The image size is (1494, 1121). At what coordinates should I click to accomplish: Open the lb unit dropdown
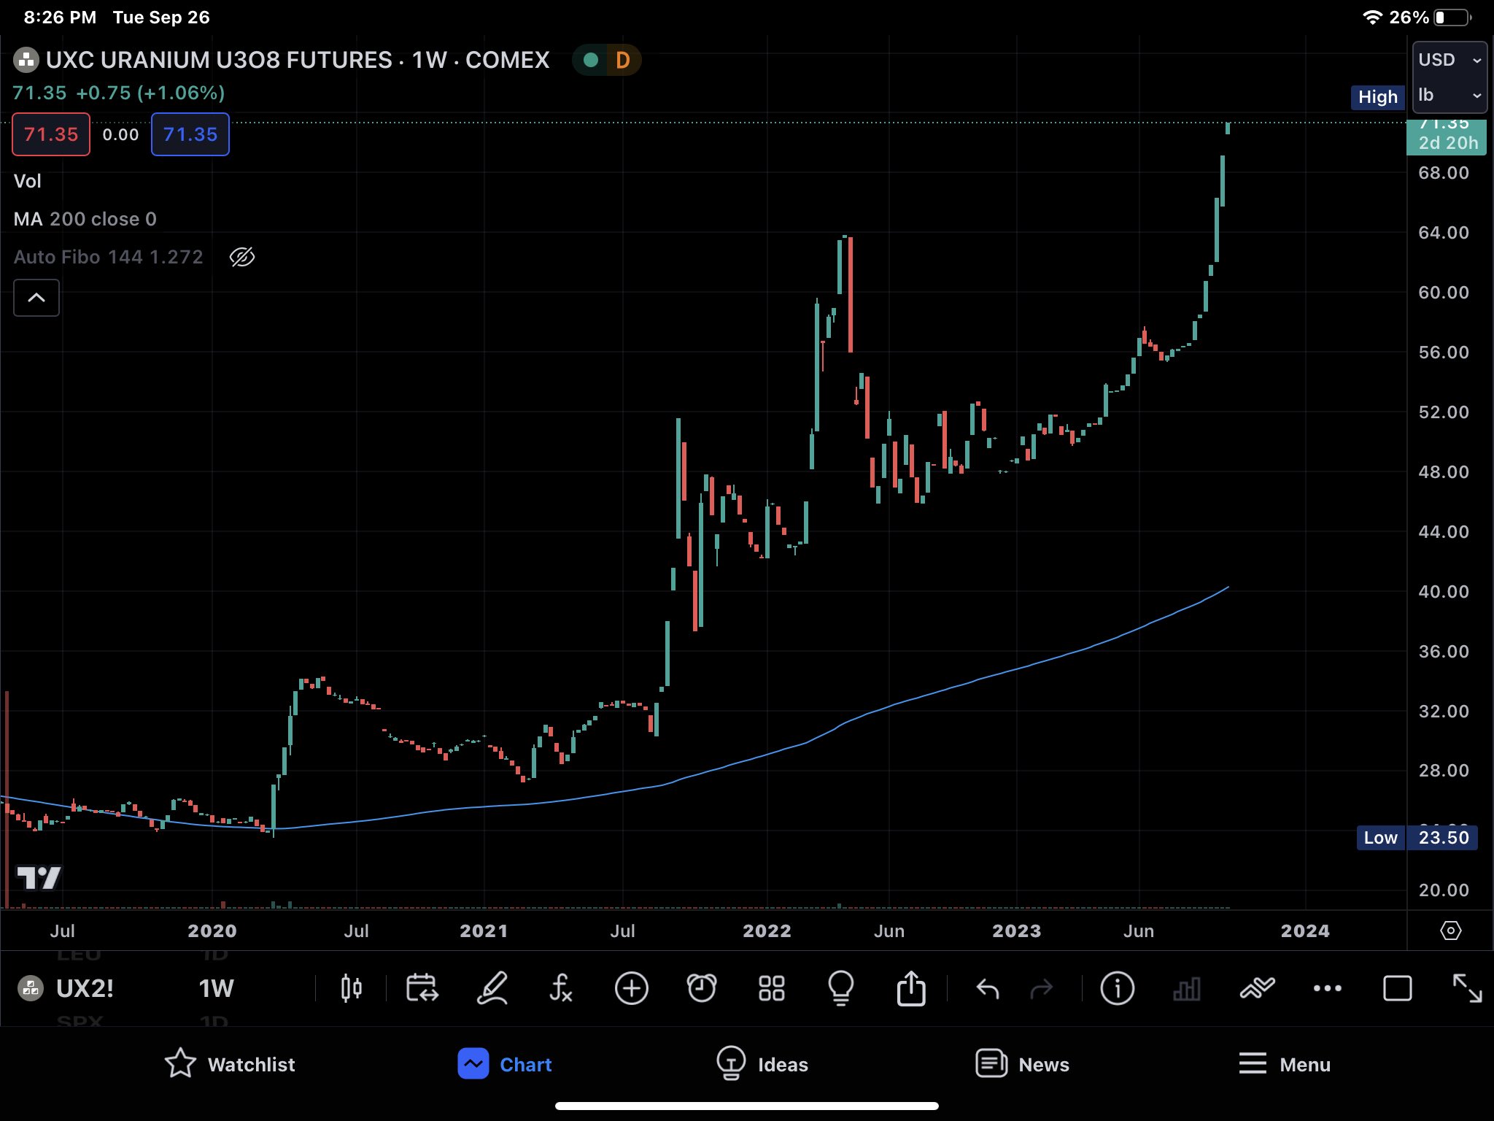coord(1449,96)
